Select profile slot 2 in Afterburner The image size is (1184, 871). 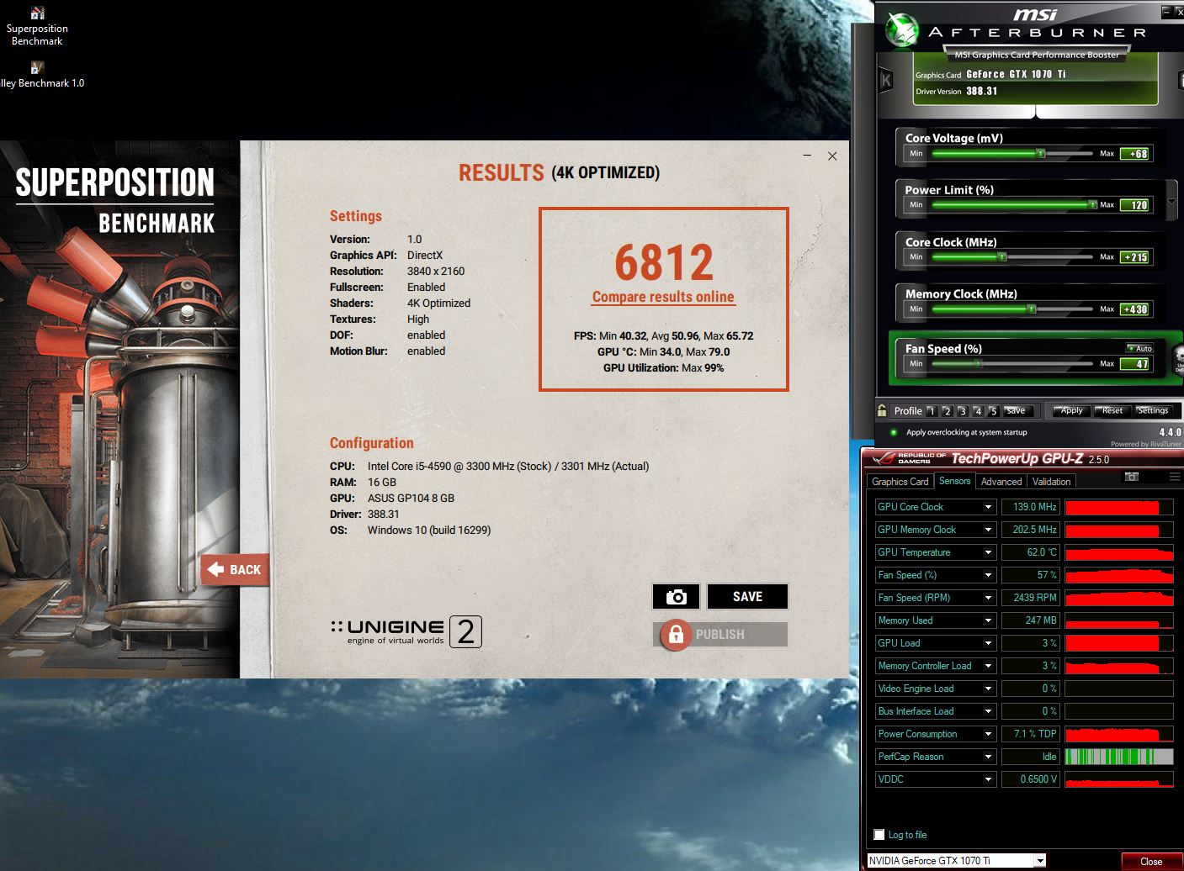948,411
